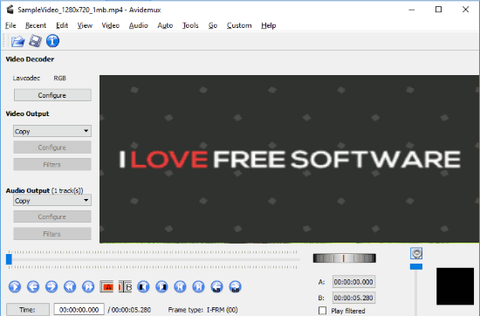
Task: Seek to the next black frame
Action: (x=161, y=287)
